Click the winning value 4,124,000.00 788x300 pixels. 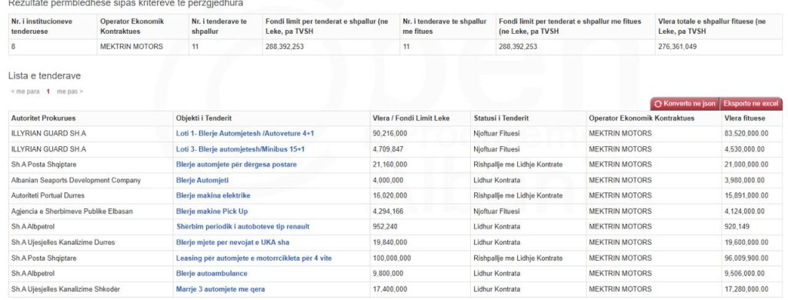tap(744, 212)
